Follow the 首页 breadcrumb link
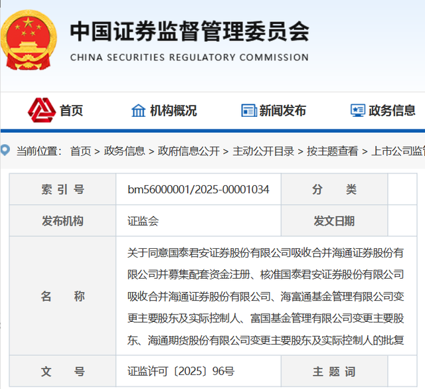425x389 pixels. tap(80, 151)
